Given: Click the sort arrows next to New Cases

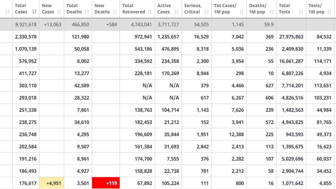Looking at the screenshot, I should (59, 12).
